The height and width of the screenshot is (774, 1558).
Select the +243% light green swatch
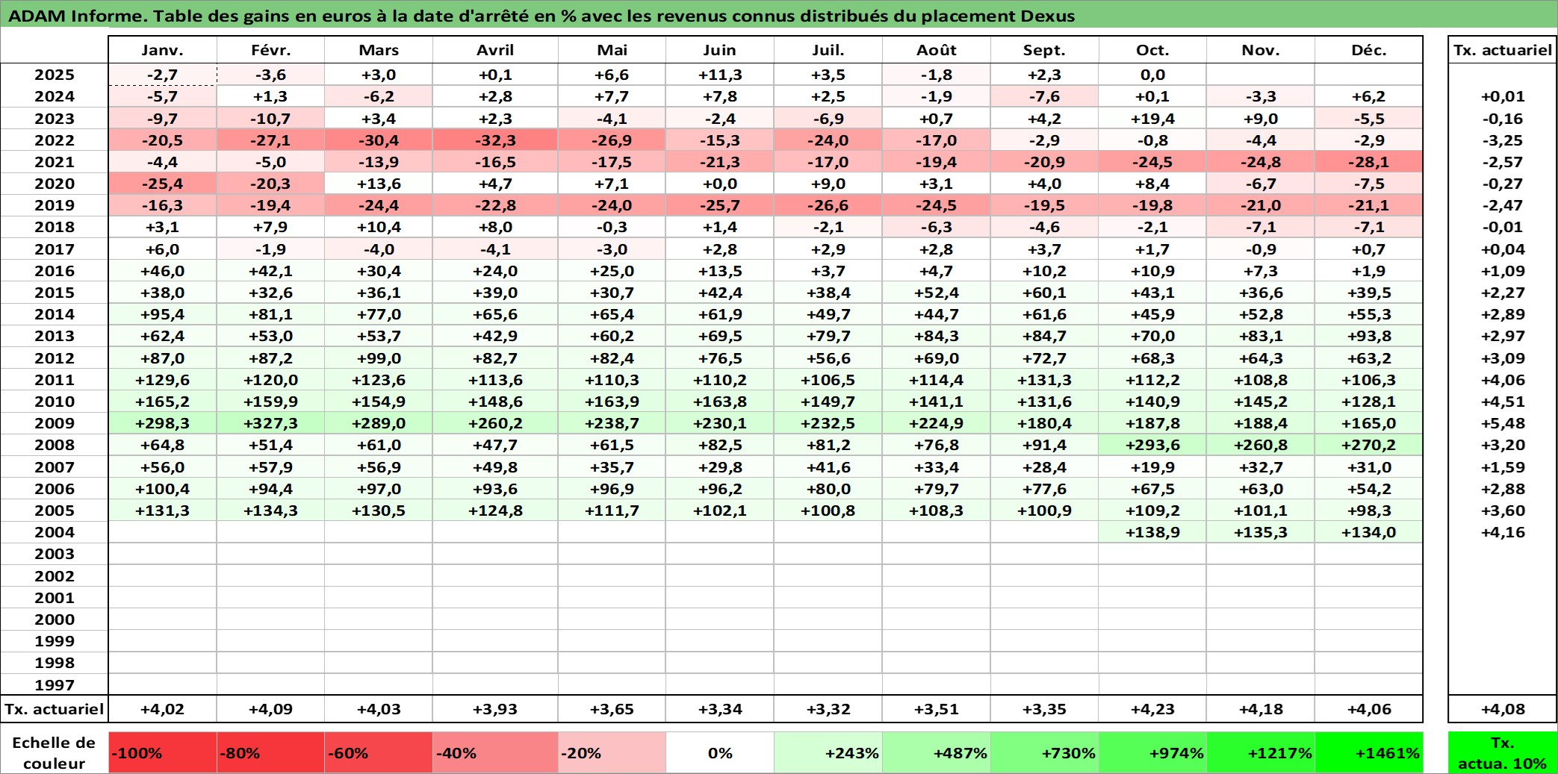(828, 752)
